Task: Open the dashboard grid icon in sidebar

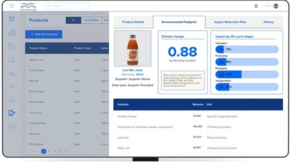Action: click(x=12, y=19)
